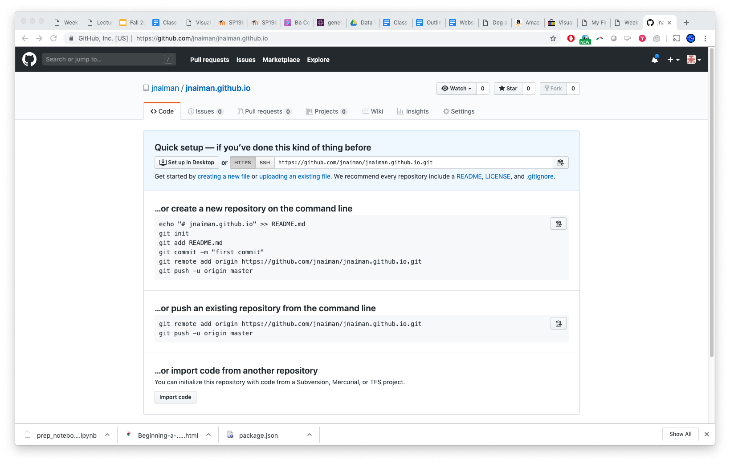This screenshot has height=464, width=730.
Task: Expand options for prep_notebo....ipynb download
Action: click(107, 435)
